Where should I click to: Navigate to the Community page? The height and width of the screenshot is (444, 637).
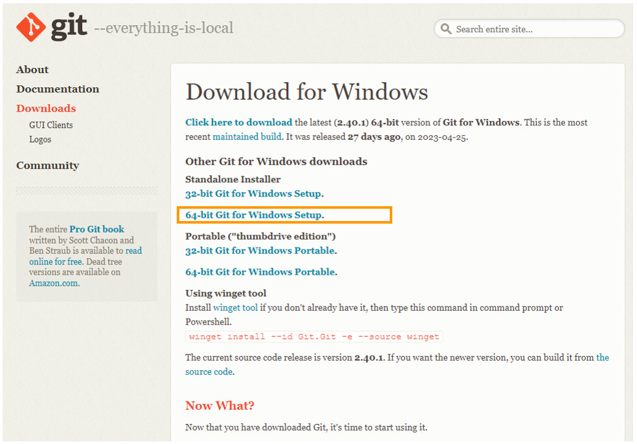point(47,165)
